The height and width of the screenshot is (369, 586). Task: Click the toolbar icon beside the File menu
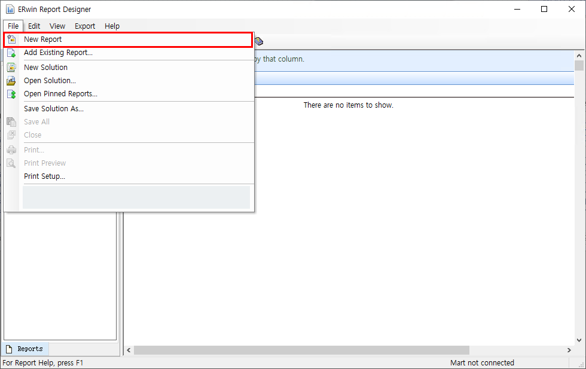tap(258, 41)
